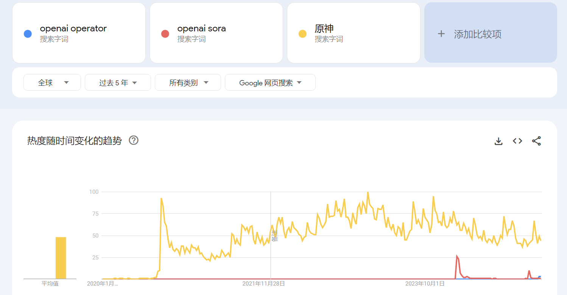
Task: Open the embed code icon
Action: pyautogui.click(x=517, y=141)
